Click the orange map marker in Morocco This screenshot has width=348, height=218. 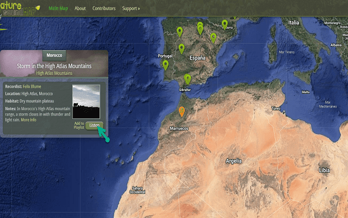[182, 112]
